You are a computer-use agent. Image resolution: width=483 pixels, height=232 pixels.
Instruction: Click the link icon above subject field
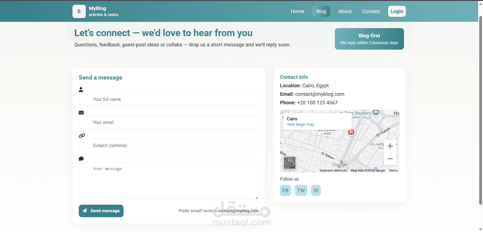pyautogui.click(x=82, y=136)
